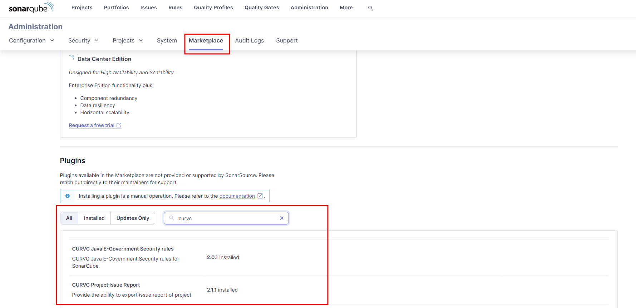Click Provide the ability to export issue report description
This screenshot has height=308, width=636.
point(132,295)
